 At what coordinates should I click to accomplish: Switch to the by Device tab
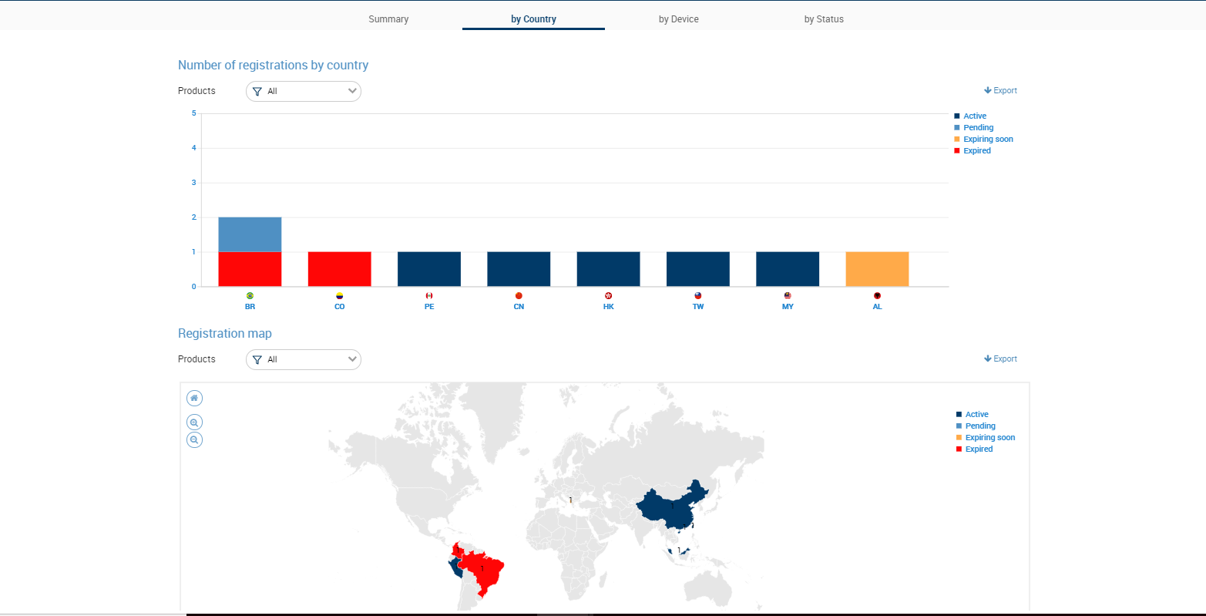(679, 19)
